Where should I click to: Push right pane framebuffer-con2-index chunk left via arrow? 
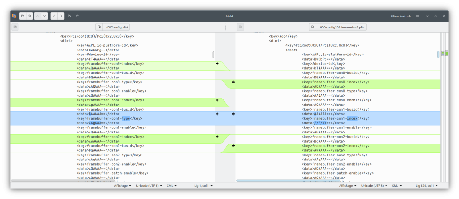233,145
